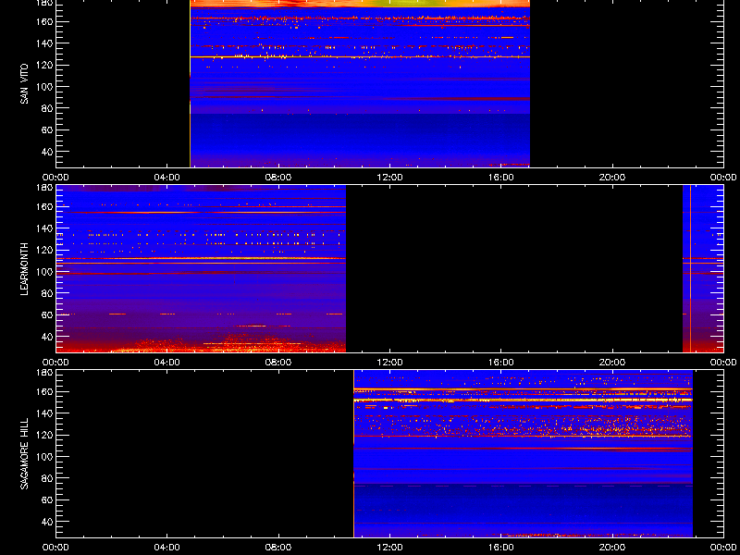This screenshot has width=740, height=555.
Task: Click the 160 frequency label on San Vito axis
Action: coord(45,21)
